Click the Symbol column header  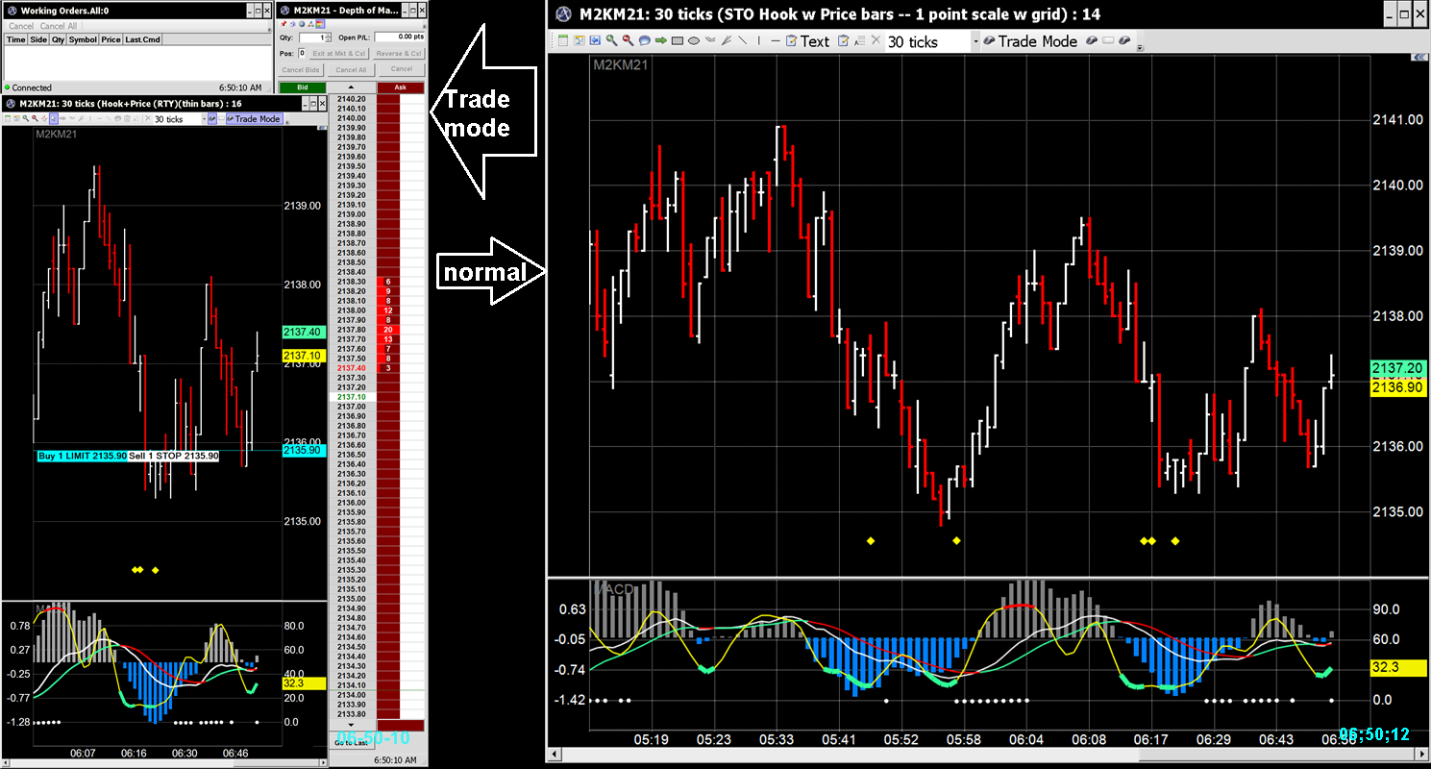click(83, 39)
